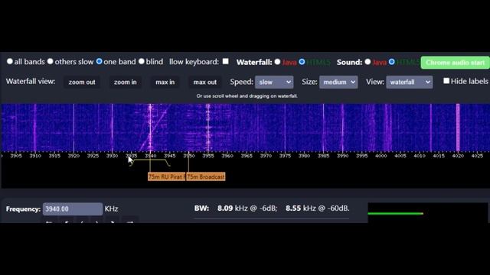The height and width of the screenshot is (275, 490).
Task: Tune to 3910 on the frequency scale
Action: (35, 156)
